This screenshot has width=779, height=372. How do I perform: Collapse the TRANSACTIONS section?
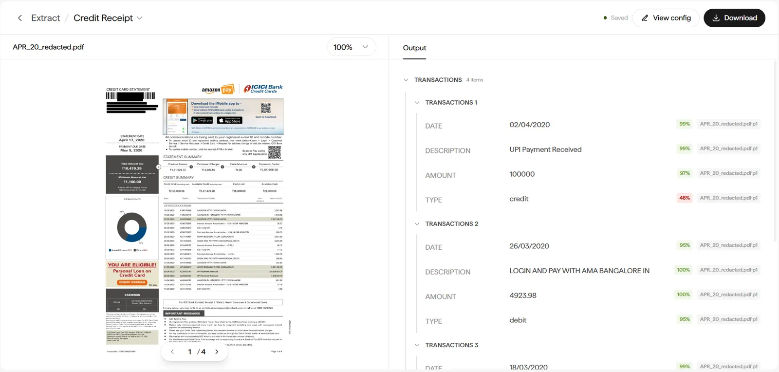(x=406, y=80)
